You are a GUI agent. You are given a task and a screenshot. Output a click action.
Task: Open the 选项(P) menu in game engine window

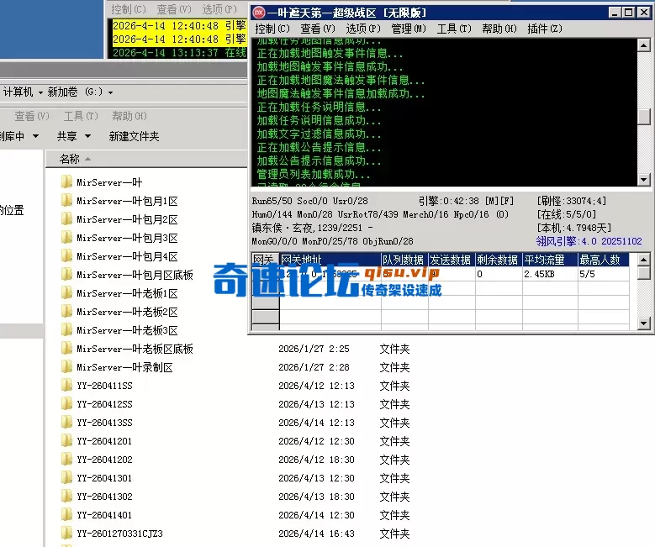[363, 29]
